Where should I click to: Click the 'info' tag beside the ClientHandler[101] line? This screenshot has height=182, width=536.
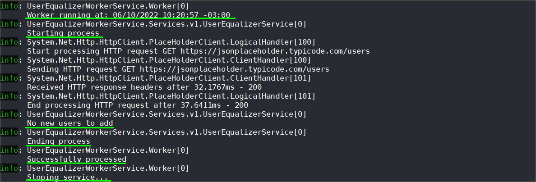click(x=9, y=78)
